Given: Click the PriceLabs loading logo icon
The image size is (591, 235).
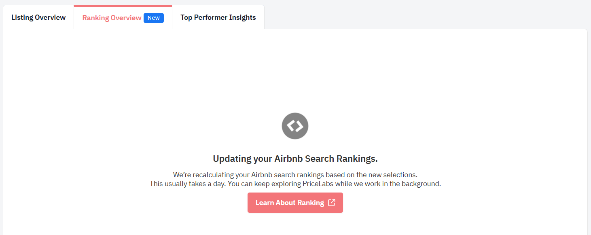Looking at the screenshot, I should coord(295,126).
